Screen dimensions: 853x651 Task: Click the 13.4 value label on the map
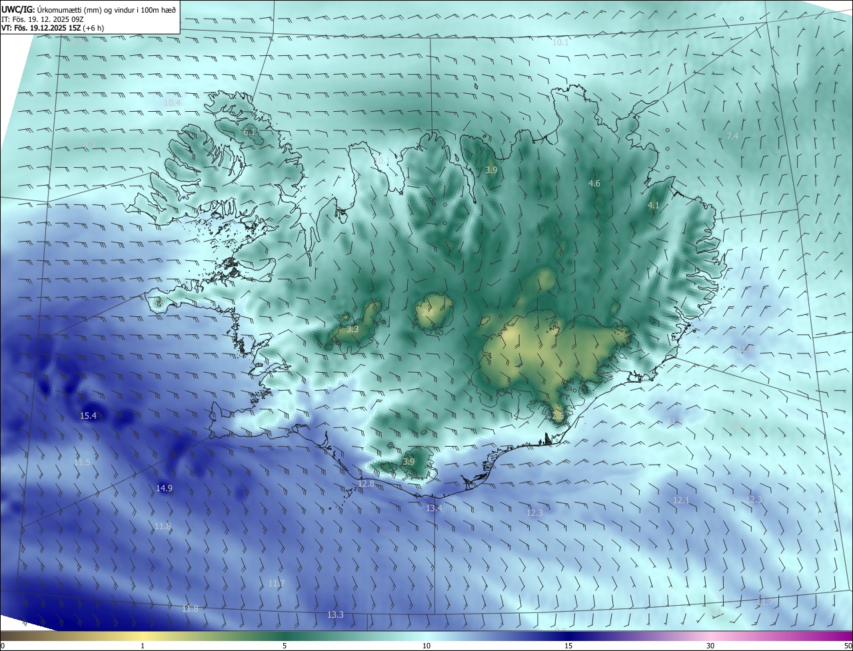pyautogui.click(x=434, y=508)
